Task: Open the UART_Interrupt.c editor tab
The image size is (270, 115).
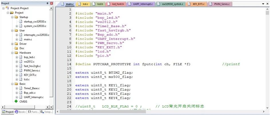Action: [141, 4]
